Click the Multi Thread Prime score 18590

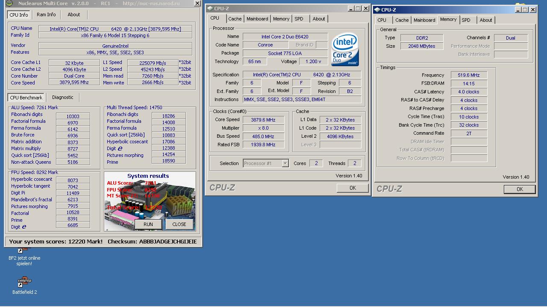[x=168, y=161]
